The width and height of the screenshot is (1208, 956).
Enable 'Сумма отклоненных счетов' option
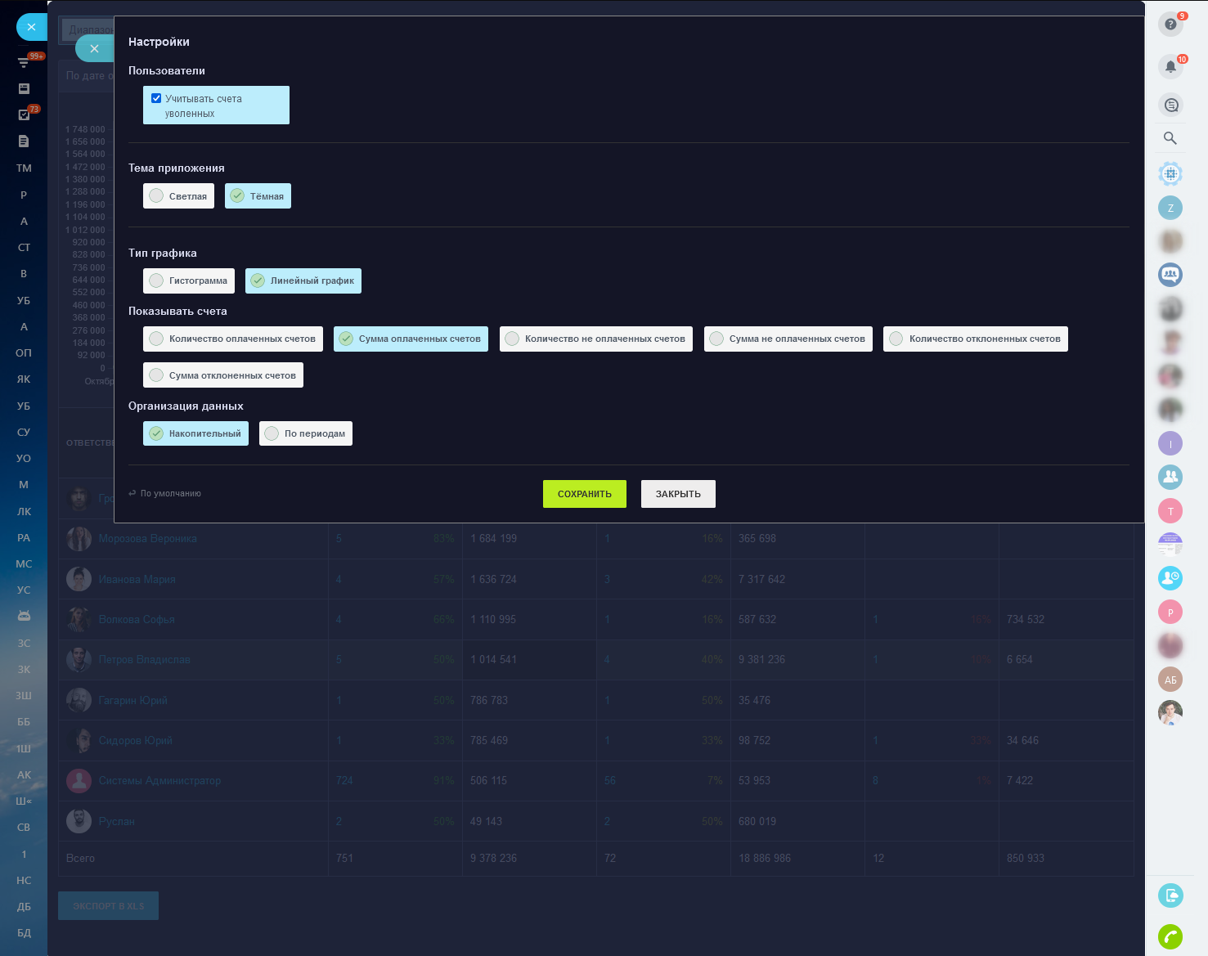pos(222,375)
